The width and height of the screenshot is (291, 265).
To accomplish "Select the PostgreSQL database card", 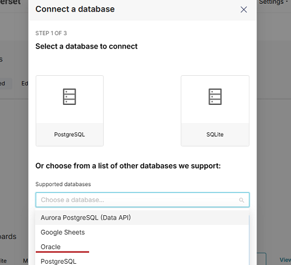I will tap(70, 111).
